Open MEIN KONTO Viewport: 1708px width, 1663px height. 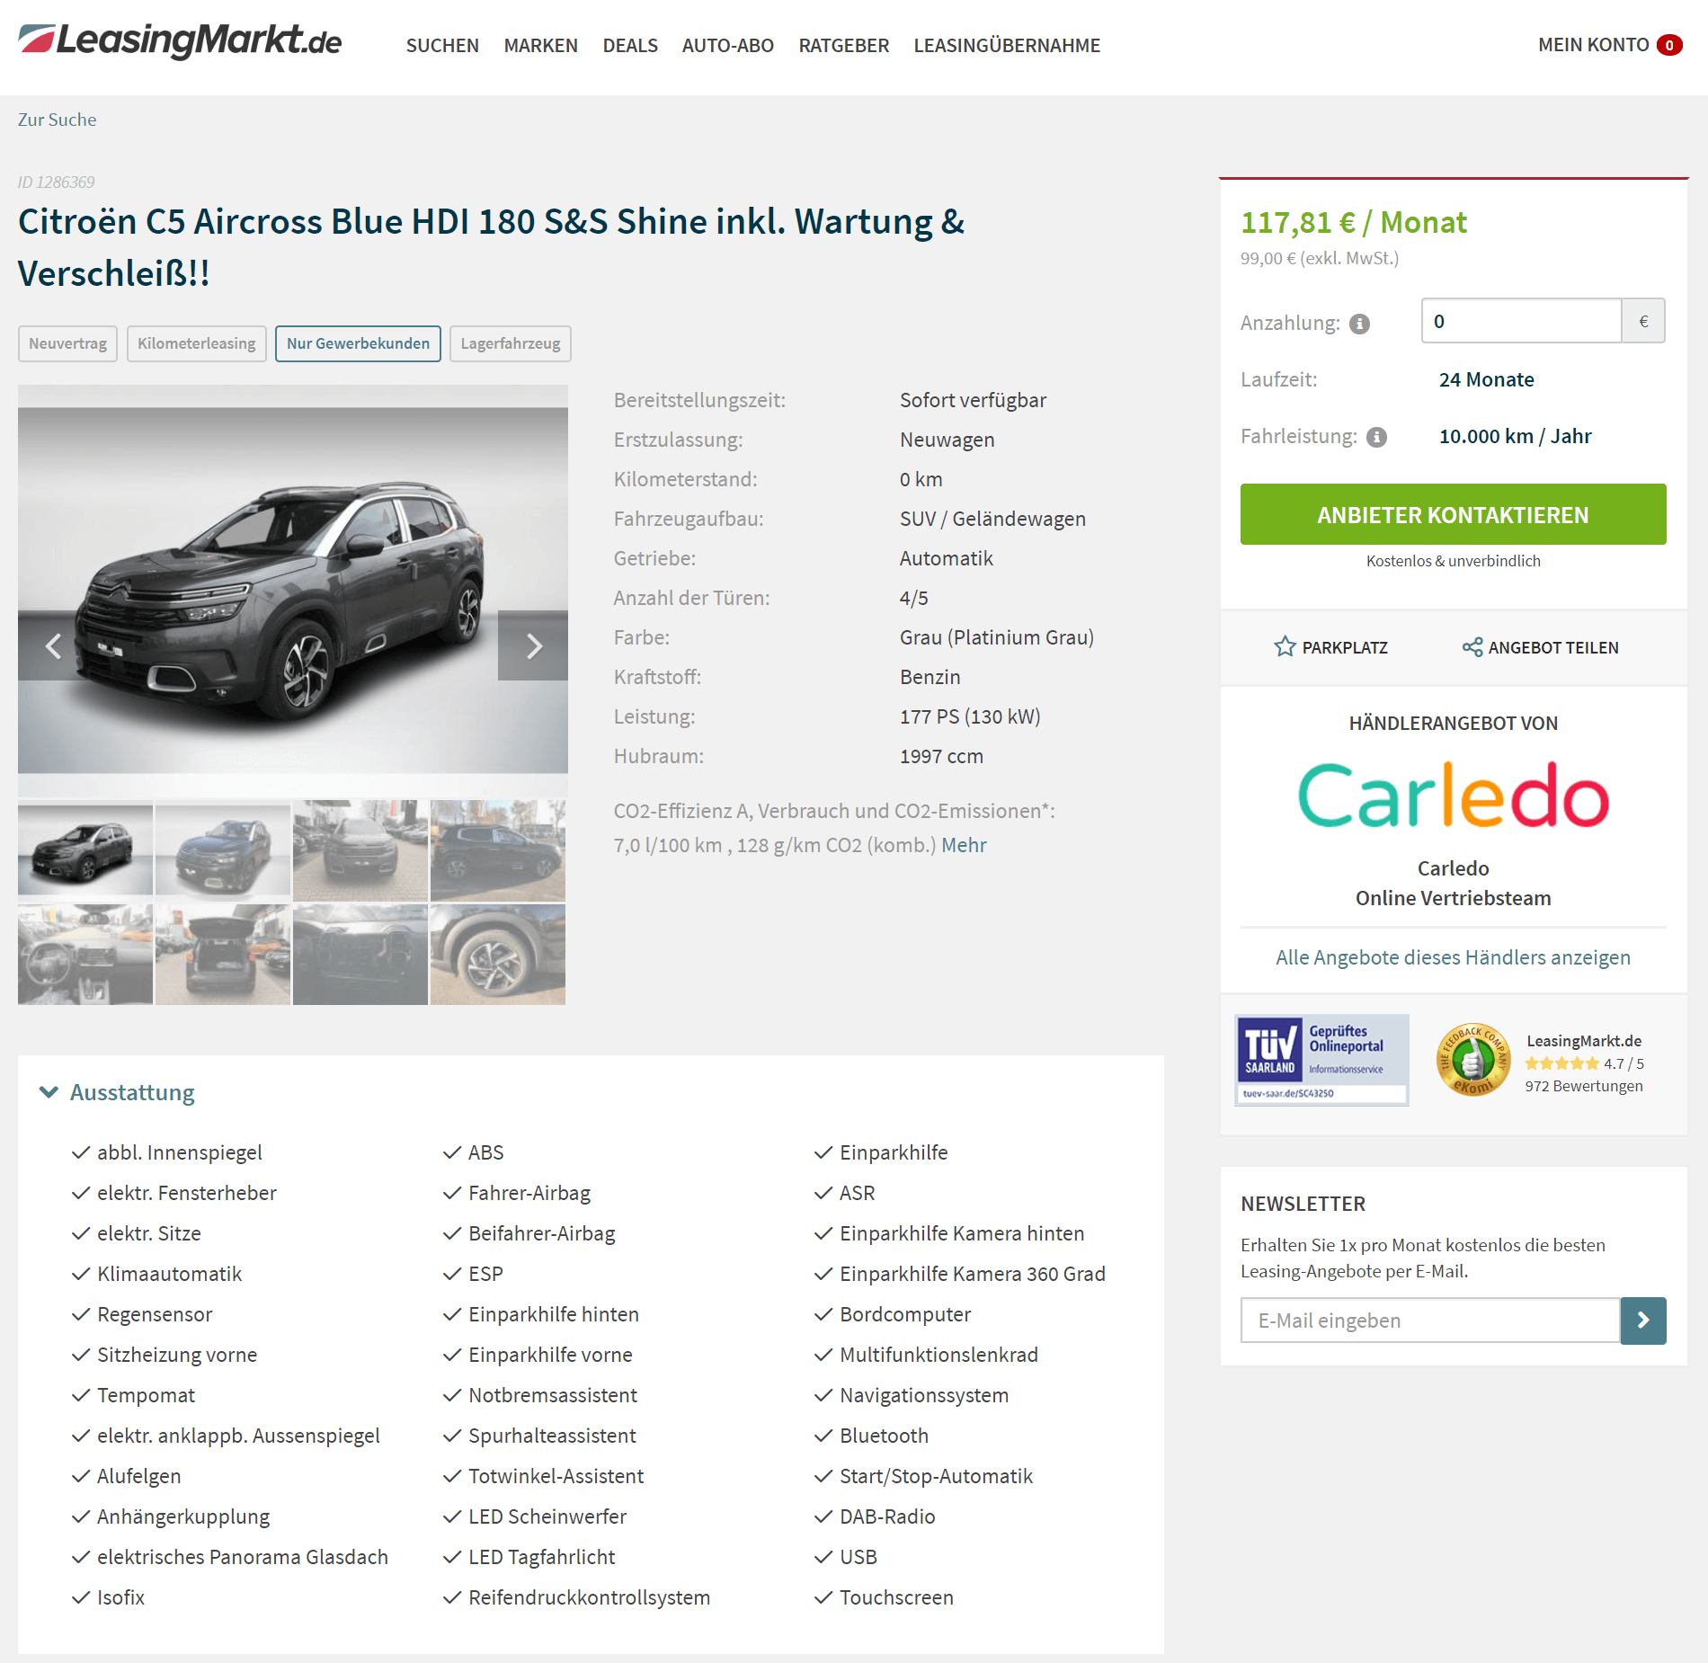[1593, 45]
